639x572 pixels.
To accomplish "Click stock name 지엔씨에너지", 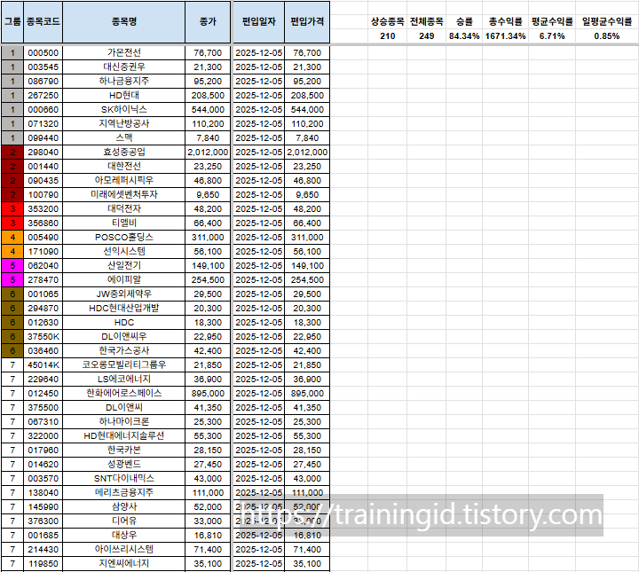I will point(124,564).
